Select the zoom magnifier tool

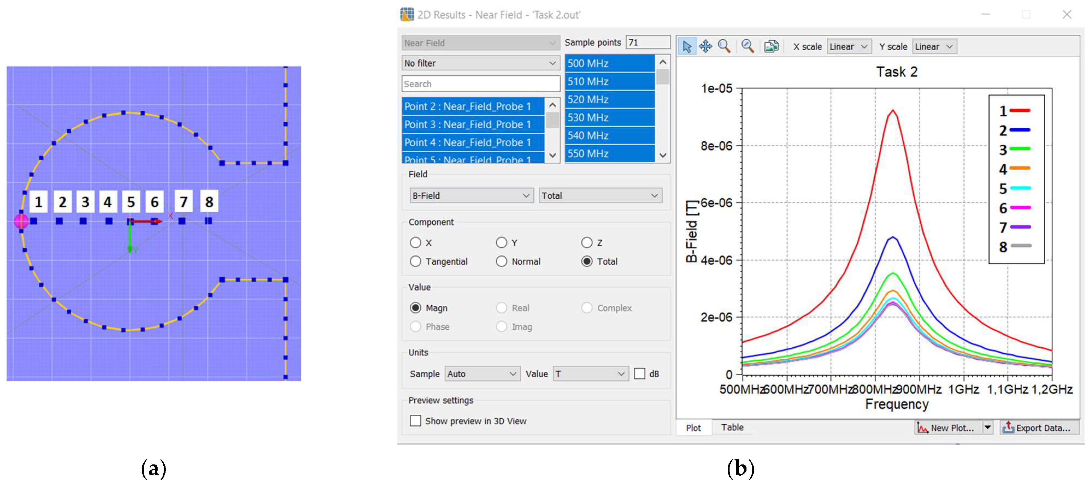724,46
